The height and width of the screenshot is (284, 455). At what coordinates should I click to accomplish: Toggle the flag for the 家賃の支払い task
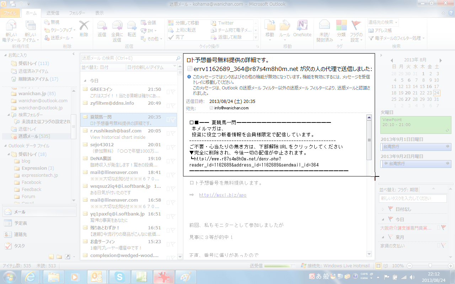point(443,245)
